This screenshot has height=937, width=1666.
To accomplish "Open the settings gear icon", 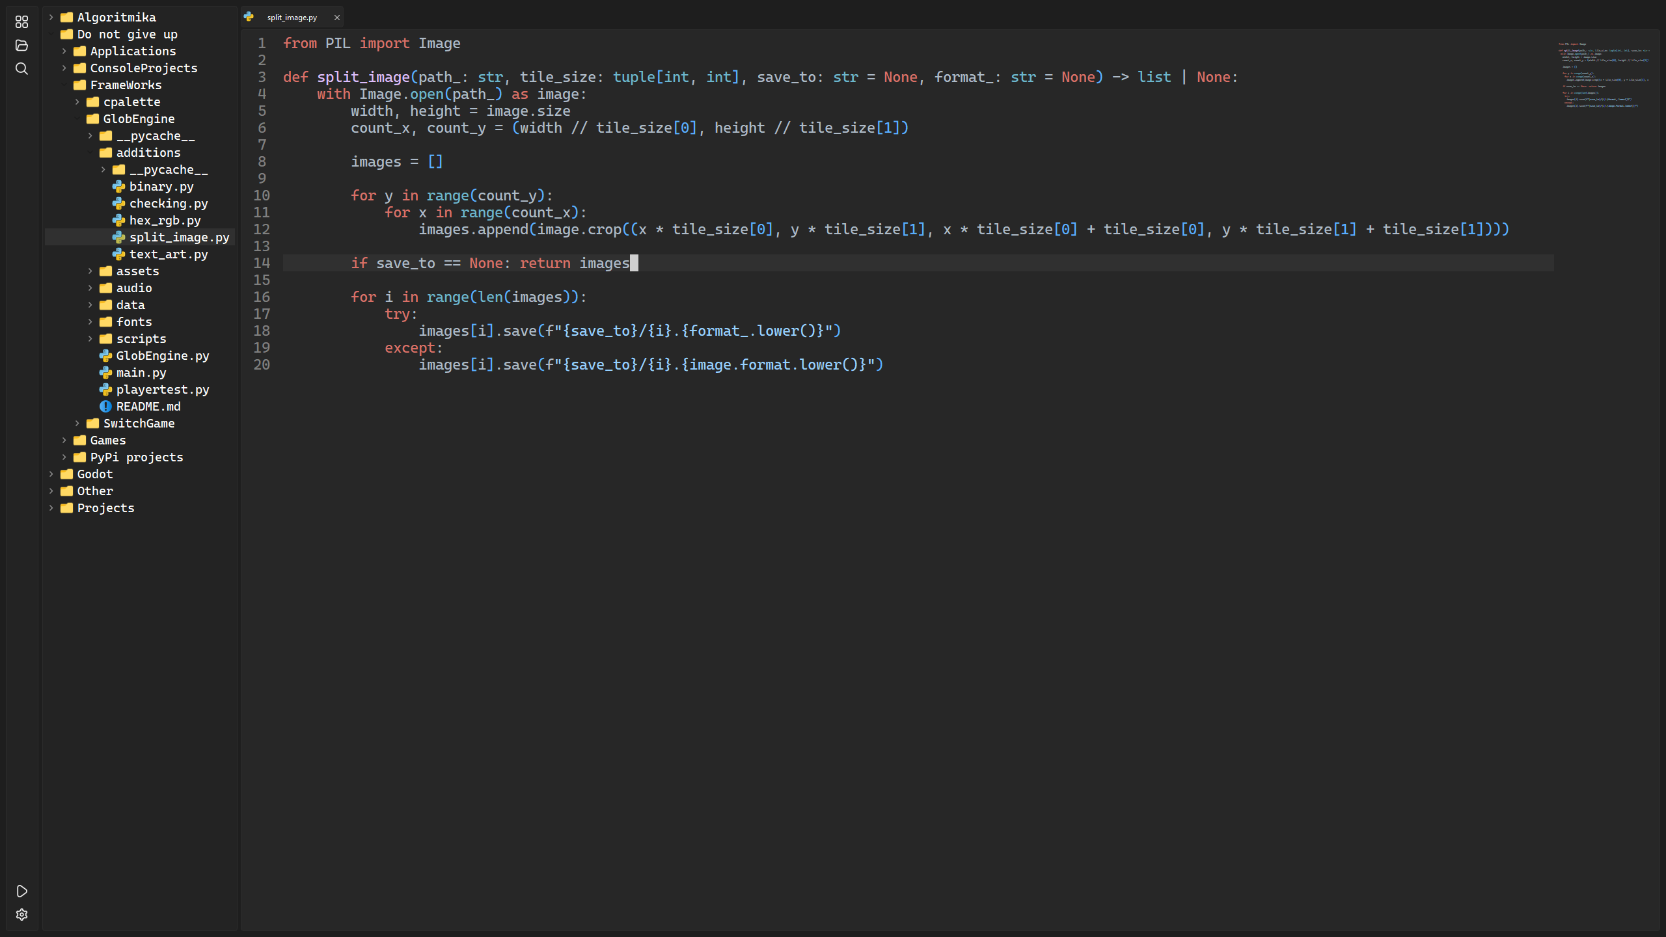I will tap(21, 915).
